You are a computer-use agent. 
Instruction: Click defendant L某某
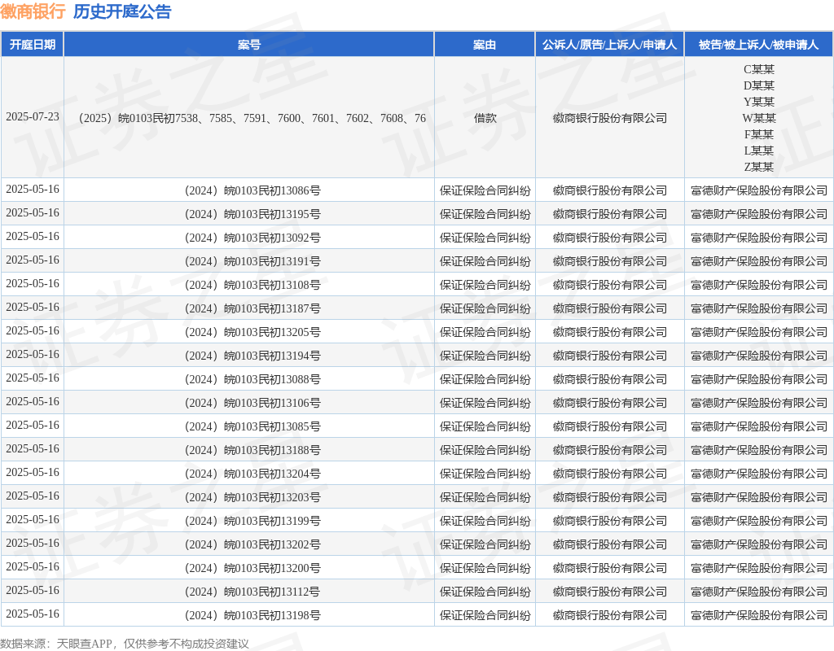pos(759,151)
